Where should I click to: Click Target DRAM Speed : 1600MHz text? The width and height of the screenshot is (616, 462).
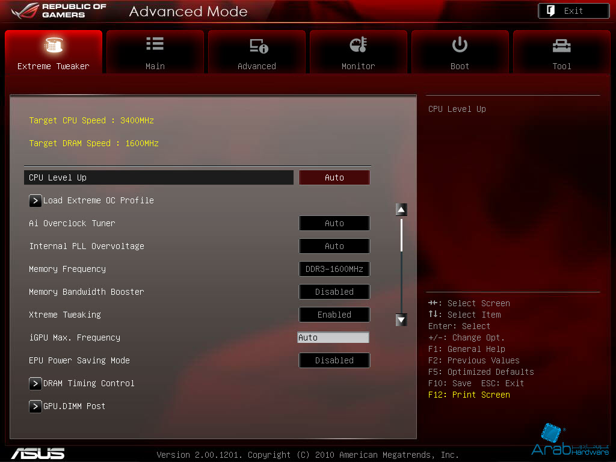point(94,143)
